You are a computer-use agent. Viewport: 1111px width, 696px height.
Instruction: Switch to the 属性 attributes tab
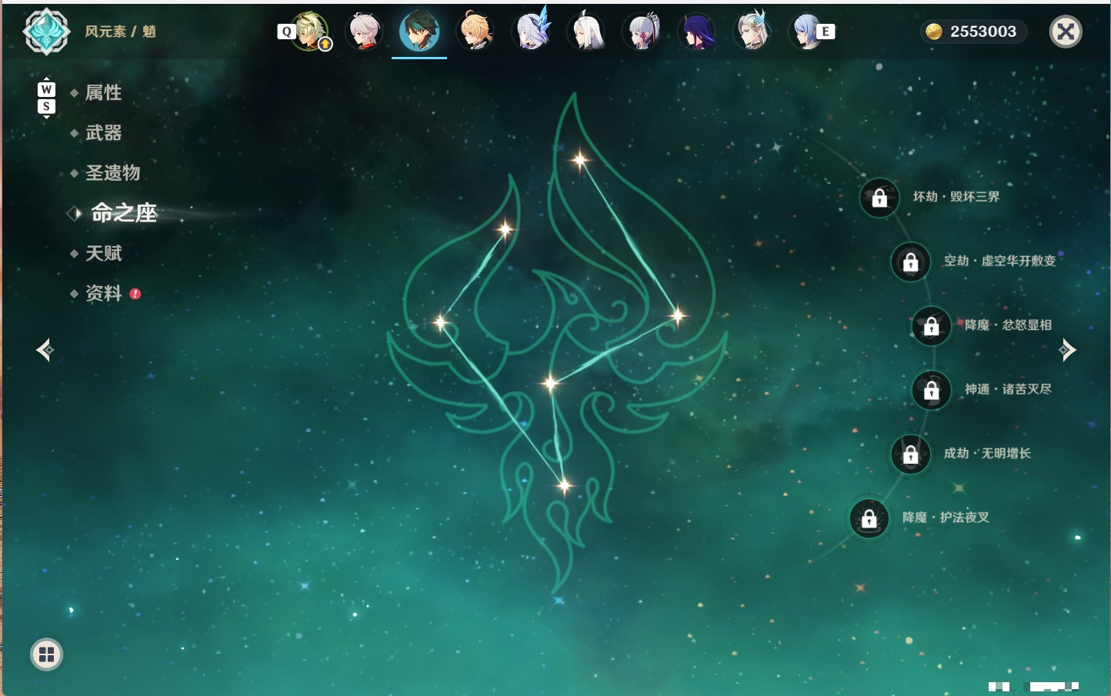pos(103,93)
